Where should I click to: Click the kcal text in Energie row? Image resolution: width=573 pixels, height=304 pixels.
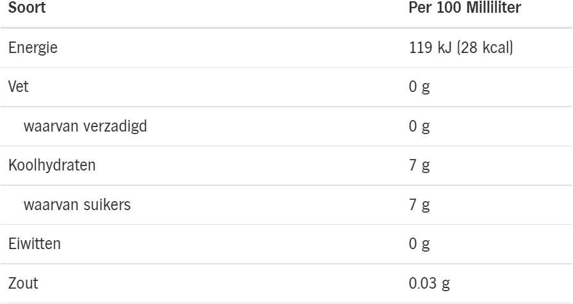496,48
